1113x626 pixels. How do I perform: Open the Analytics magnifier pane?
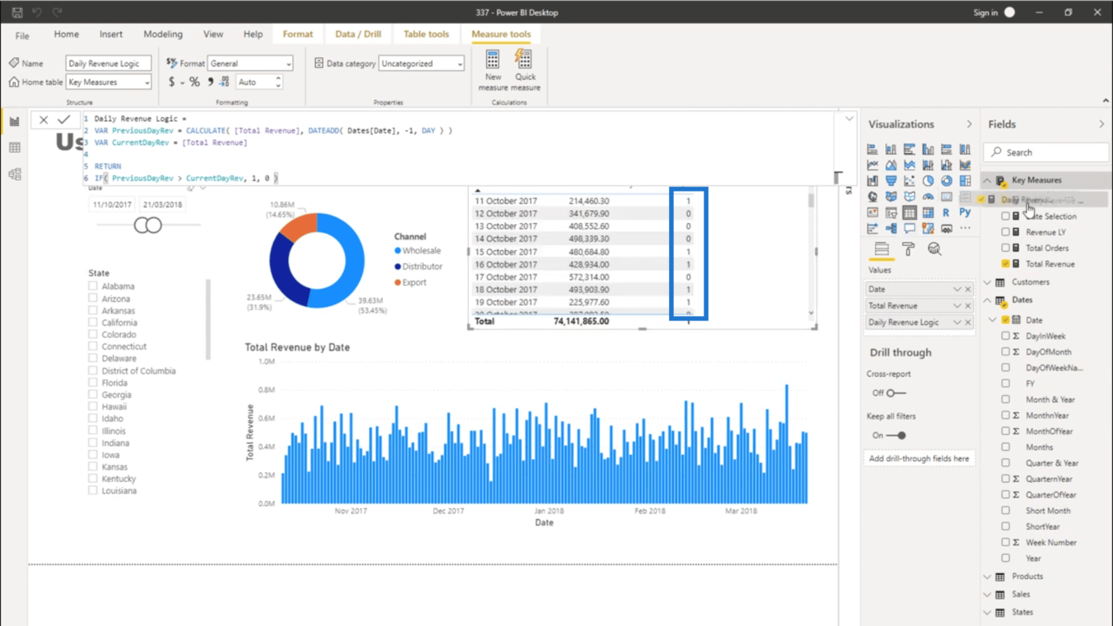[x=934, y=249]
